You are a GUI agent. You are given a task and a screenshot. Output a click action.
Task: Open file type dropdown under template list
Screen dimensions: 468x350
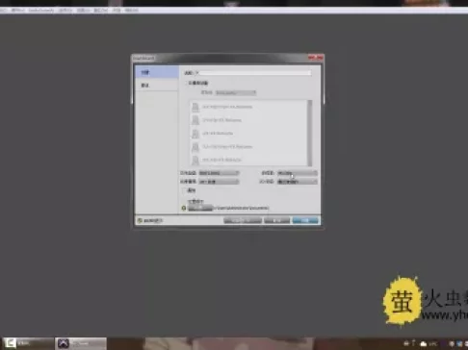pyautogui.click(x=219, y=173)
